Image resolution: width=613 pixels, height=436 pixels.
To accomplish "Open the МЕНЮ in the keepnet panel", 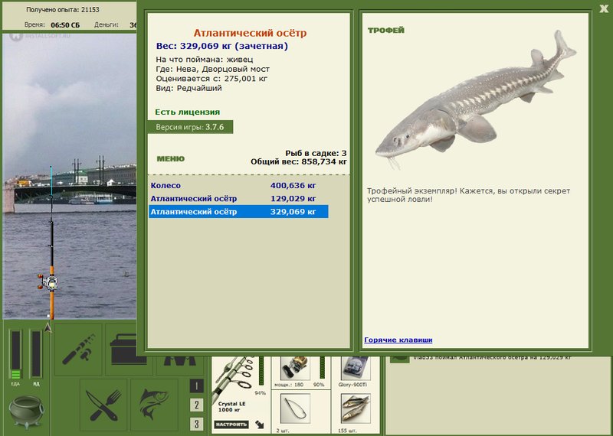I will coord(170,158).
